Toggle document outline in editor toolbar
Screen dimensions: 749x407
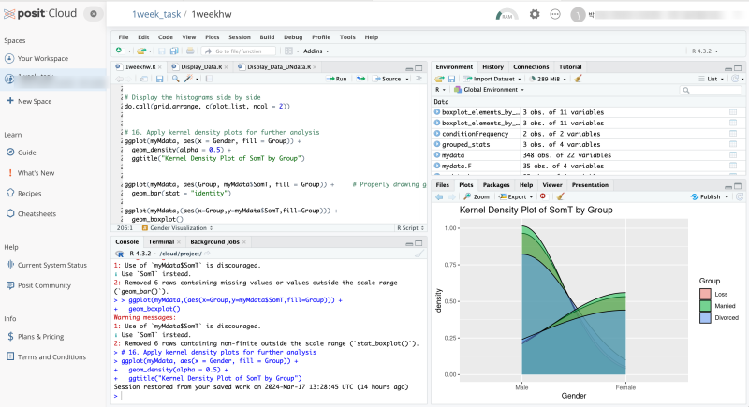coord(419,79)
